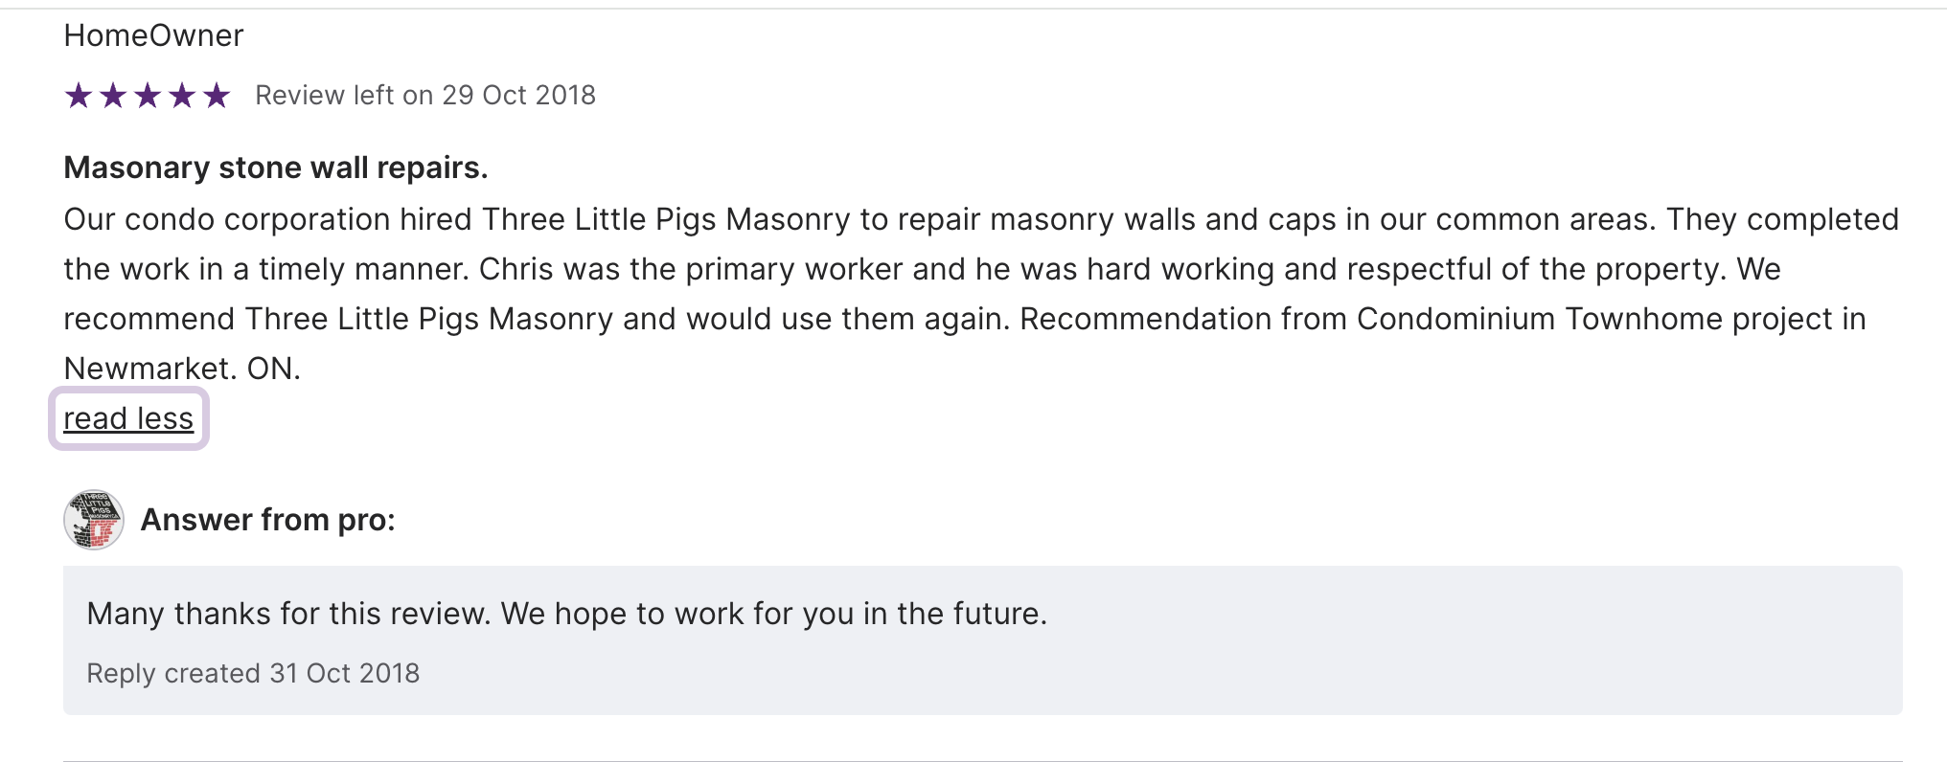Click the fifth rating star
This screenshot has height=762, width=1947.
point(217,96)
